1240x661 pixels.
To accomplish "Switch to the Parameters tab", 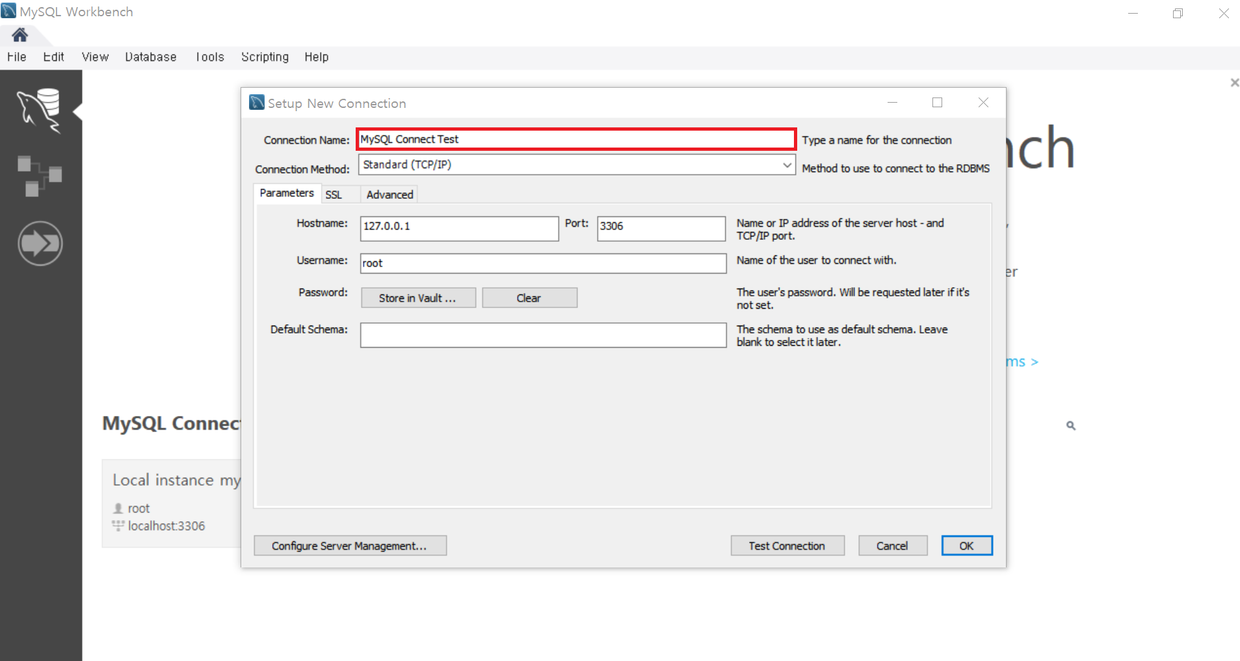I will tap(287, 193).
